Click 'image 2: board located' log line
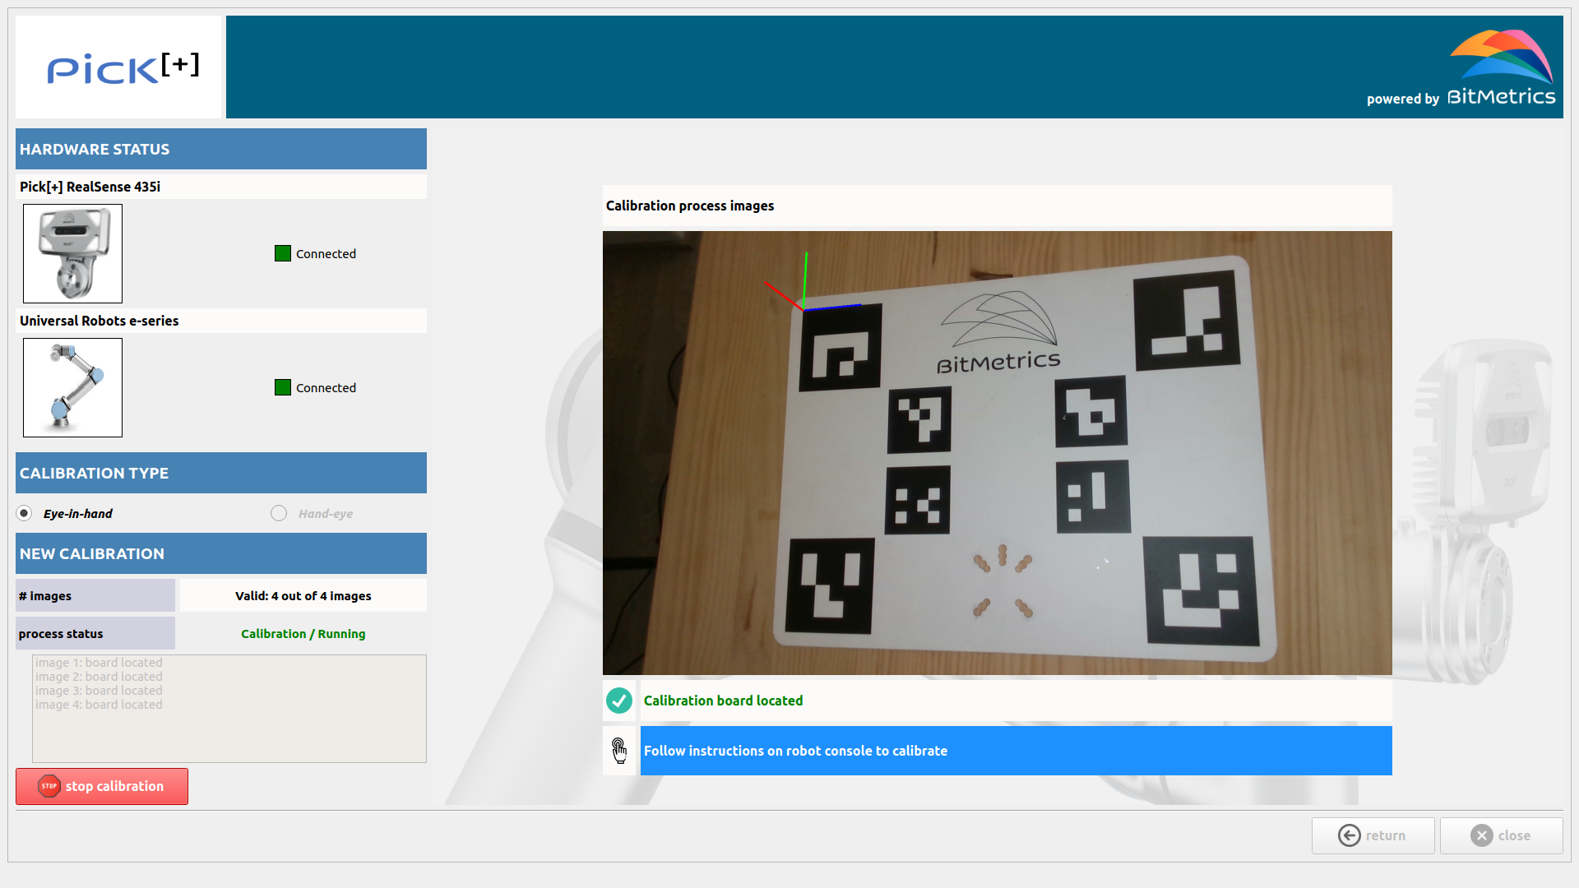This screenshot has width=1579, height=888. tap(99, 677)
